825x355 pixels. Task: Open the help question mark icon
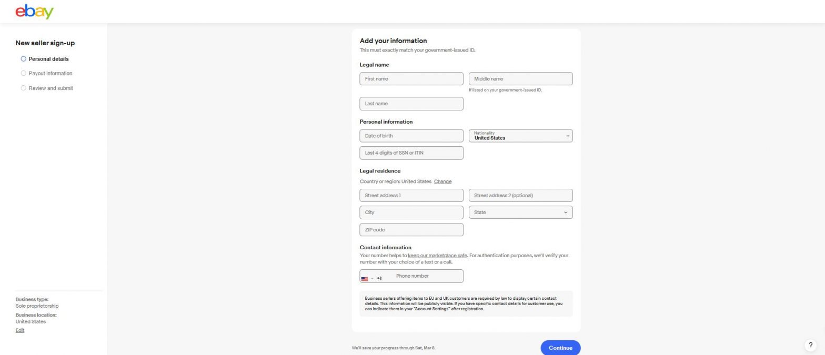[810, 346]
